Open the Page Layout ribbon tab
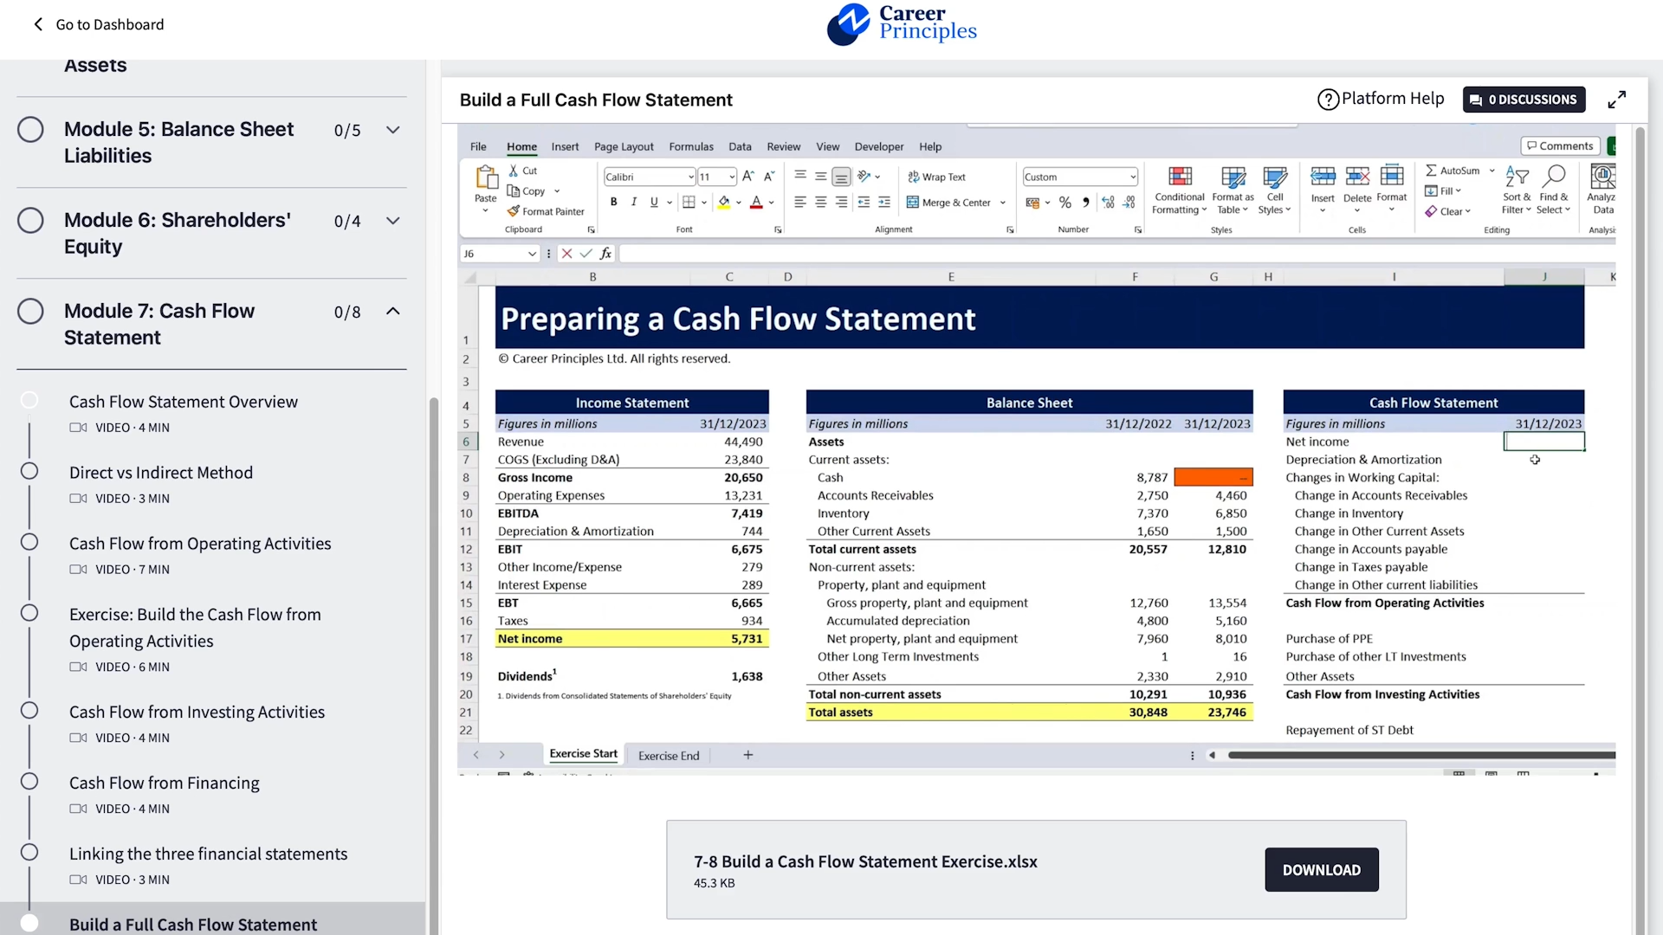Screen dimensions: 1663x935 [624, 147]
